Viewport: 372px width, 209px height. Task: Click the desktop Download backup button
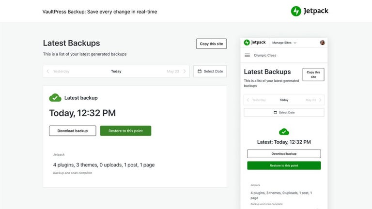pos(72,131)
